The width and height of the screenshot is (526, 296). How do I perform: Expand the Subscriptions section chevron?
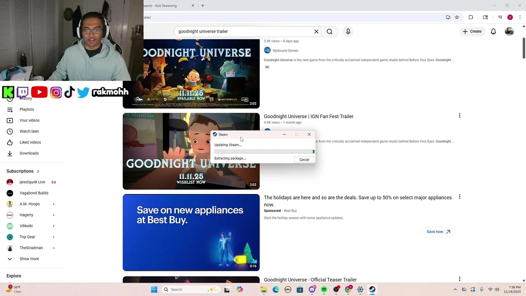pyautogui.click(x=38, y=171)
